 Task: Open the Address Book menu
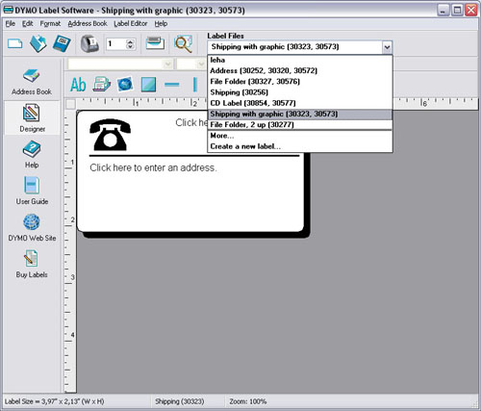tap(88, 23)
